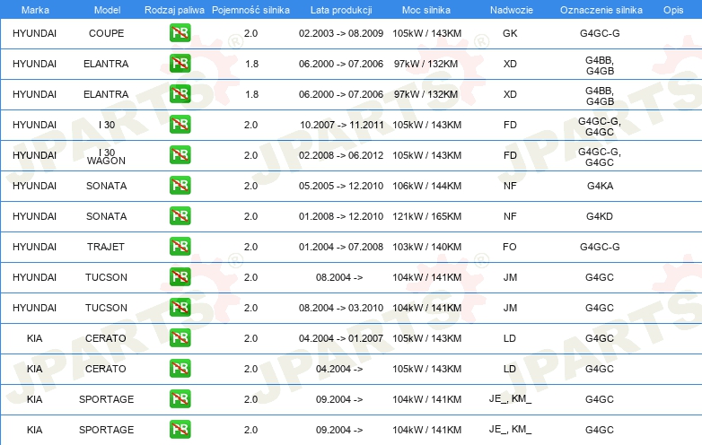Viewport: 702px width, 445px height.
Task: Click the Marka column header
Action: (x=34, y=9)
